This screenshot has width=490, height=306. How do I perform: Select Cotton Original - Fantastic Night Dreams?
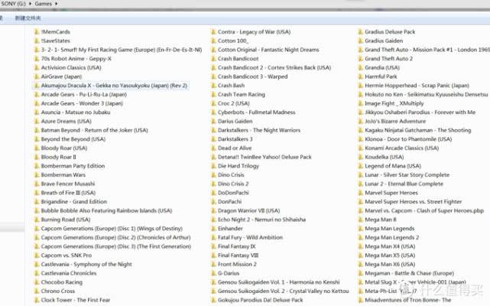[268, 50]
